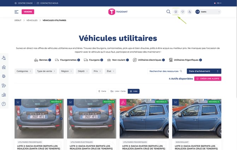The height and width of the screenshot is (150, 237).
Task: Click the '4 Actifs disponibles' text
Action: 181,79
